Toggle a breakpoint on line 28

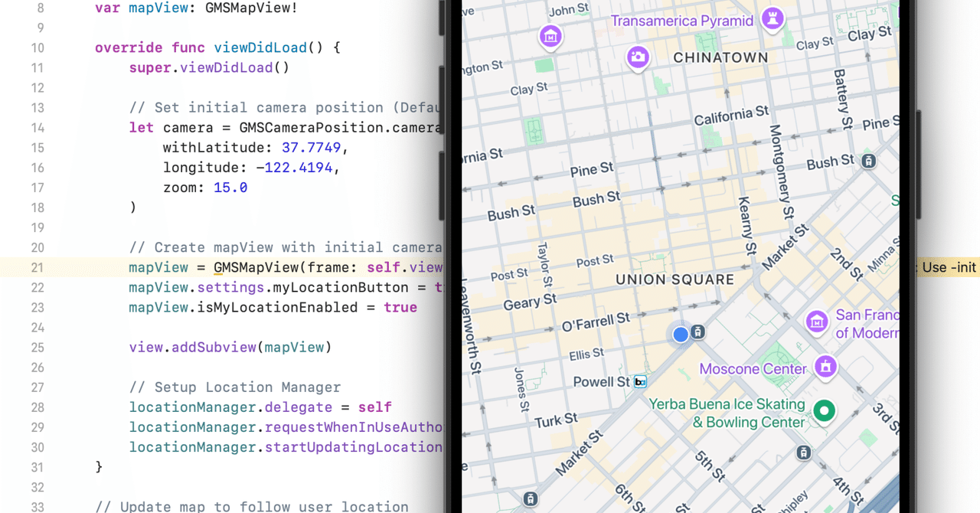point(38,407)
